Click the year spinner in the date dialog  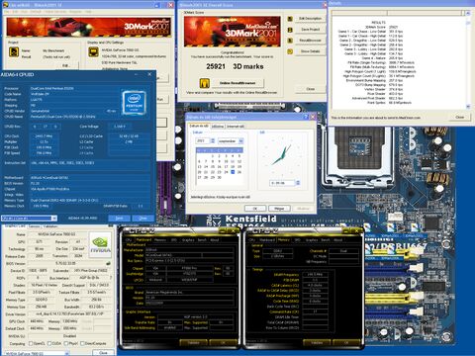[x=213, y=141]
